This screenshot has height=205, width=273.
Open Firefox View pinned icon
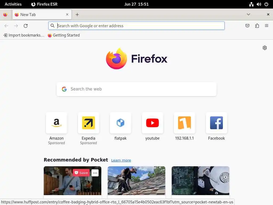[5, 15]
